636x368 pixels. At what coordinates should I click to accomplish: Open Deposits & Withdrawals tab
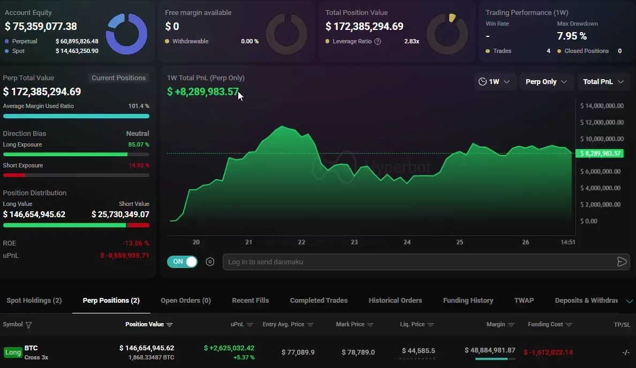pyautogui.click(x=587, y=300)
